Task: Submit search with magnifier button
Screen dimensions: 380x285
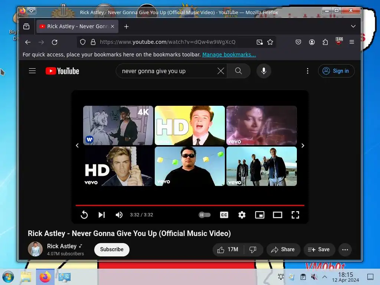Action: coord(239,71)
